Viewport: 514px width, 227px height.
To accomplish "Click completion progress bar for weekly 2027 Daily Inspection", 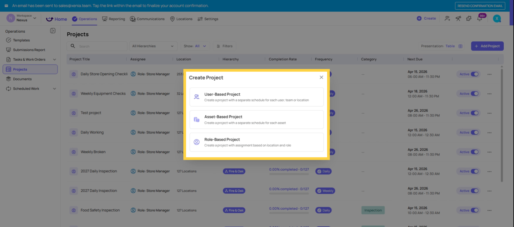I will (289, 194).
